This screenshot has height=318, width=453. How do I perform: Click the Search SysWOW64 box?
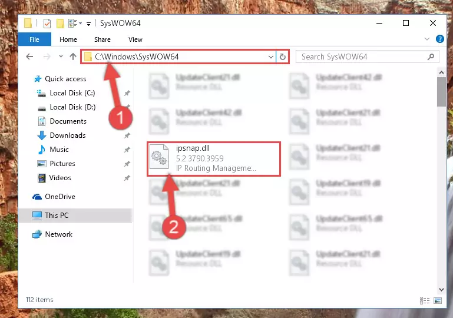(367, 57)
